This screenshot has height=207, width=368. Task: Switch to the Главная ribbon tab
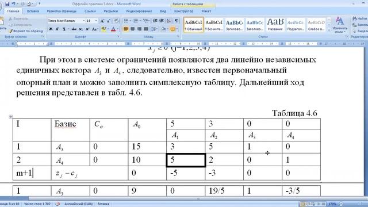[x=13, y=11]
